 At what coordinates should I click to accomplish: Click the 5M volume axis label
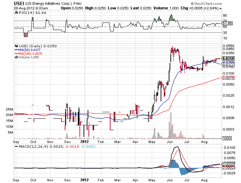point(10,133)
